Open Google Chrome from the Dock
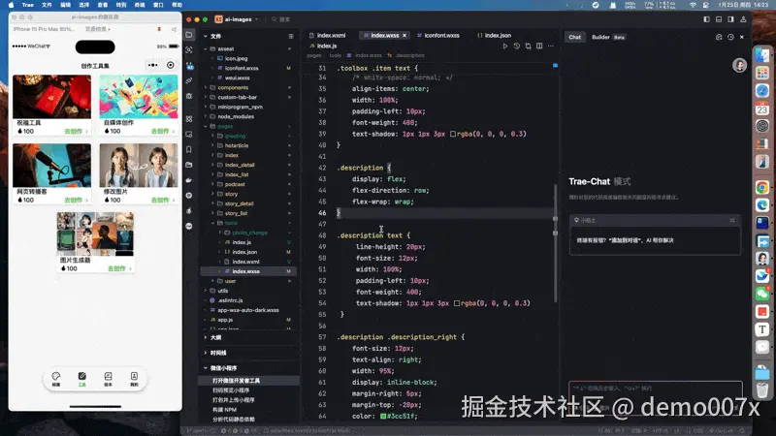Viewport: 776px width, 436px height. click(762, 187)
